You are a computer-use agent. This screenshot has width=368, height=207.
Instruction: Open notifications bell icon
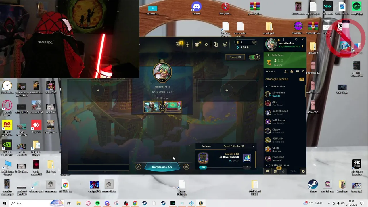coord(302,47)
